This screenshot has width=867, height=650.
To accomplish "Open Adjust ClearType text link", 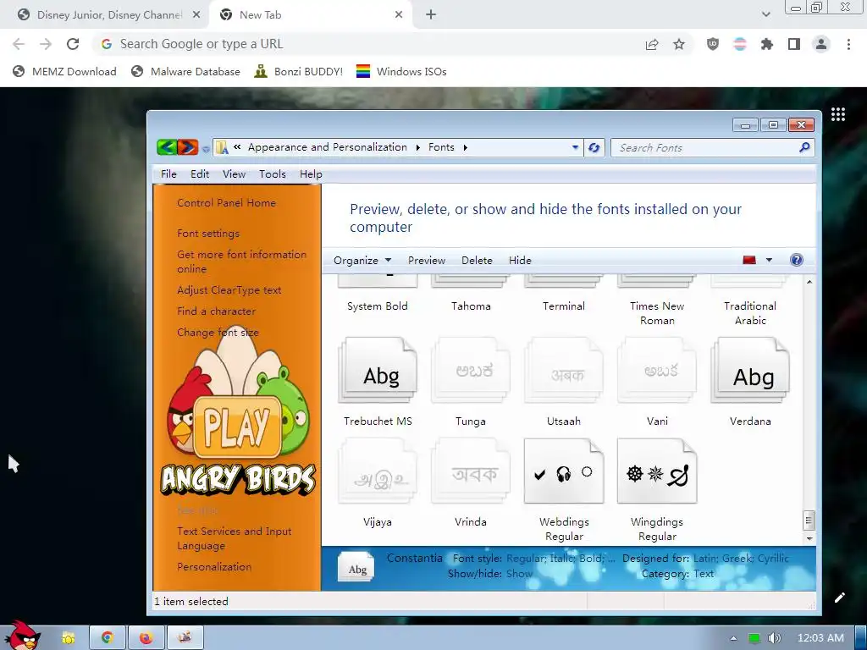I will [x=229, y=290].
